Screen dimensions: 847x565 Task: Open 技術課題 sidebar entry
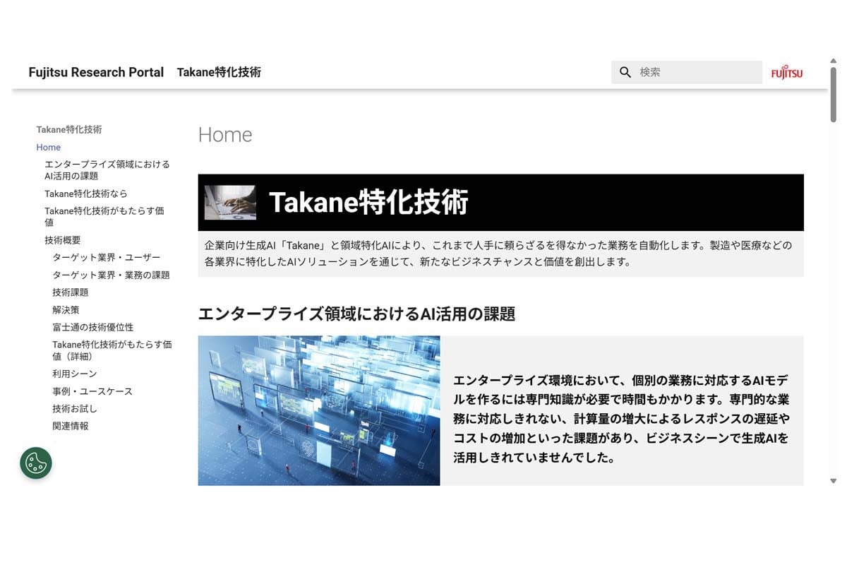[x=71, y=292]
